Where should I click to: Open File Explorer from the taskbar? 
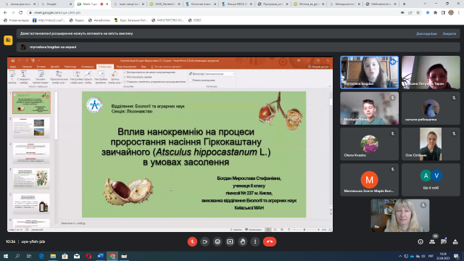[x=53, y=256]
